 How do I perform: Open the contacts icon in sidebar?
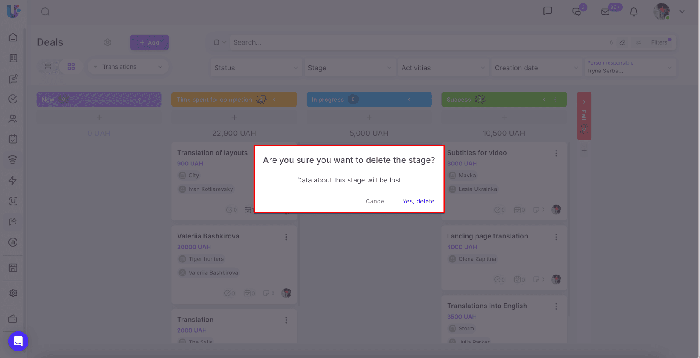point(13,119)
